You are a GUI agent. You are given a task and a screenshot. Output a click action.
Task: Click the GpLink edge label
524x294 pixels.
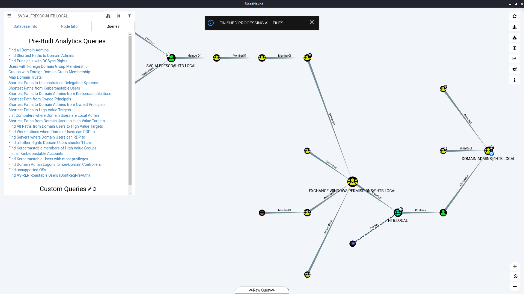(x=374, y=226)
